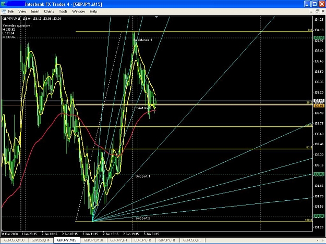This screenshot has height=244, width=326.
Task: Click the chart document icon beside File
Action: pyautogui.click(x=4, y=11)
